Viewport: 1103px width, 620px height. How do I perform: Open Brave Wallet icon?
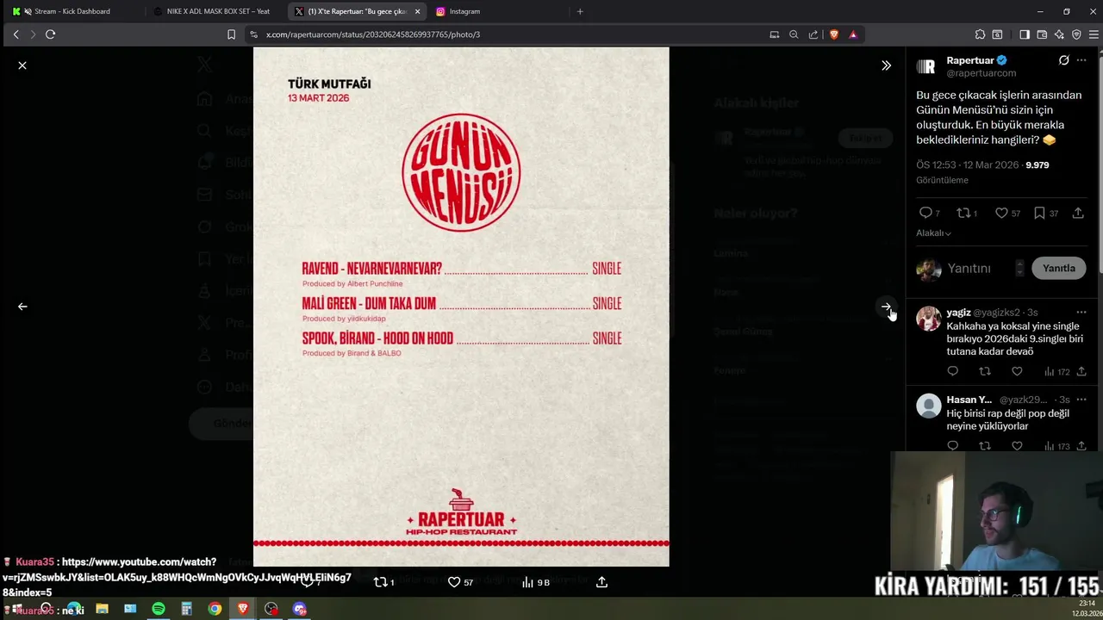click(x=1042, y=34)
